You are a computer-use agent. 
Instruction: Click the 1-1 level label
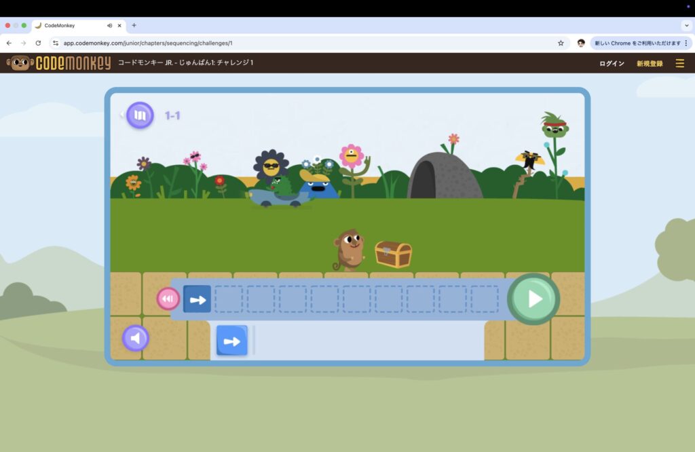(172, 115)
